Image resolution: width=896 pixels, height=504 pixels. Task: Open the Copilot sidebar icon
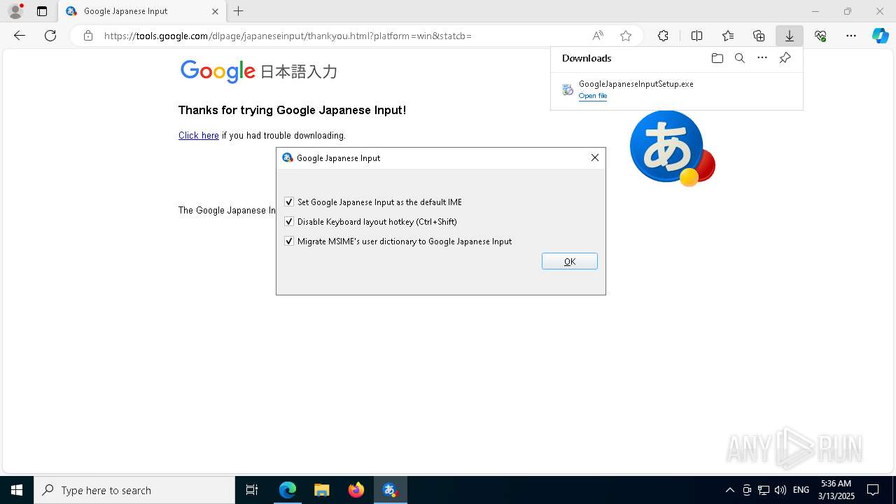pyautogui.click(x=881, y=36)
